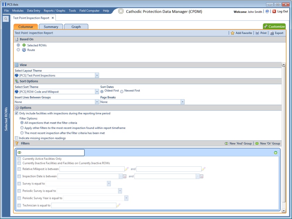This screenshot has height=219, width=292.
Task: Open calendar for first Inspection Date field
Action: [125, 176]
